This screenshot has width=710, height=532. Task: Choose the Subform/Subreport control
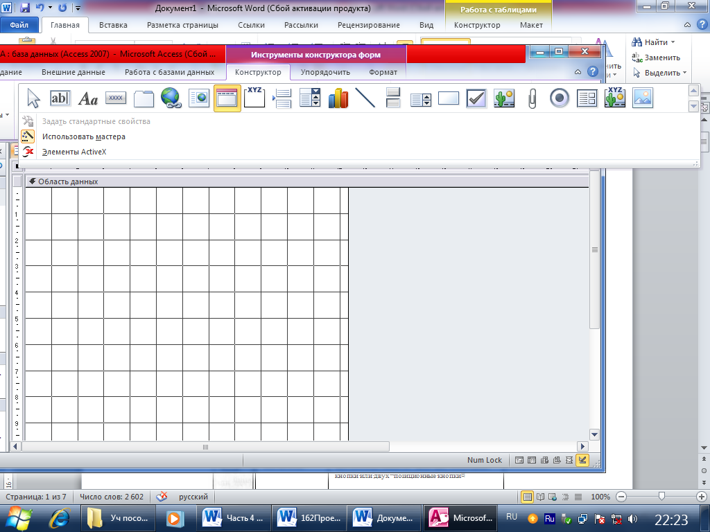coord(587,98)
